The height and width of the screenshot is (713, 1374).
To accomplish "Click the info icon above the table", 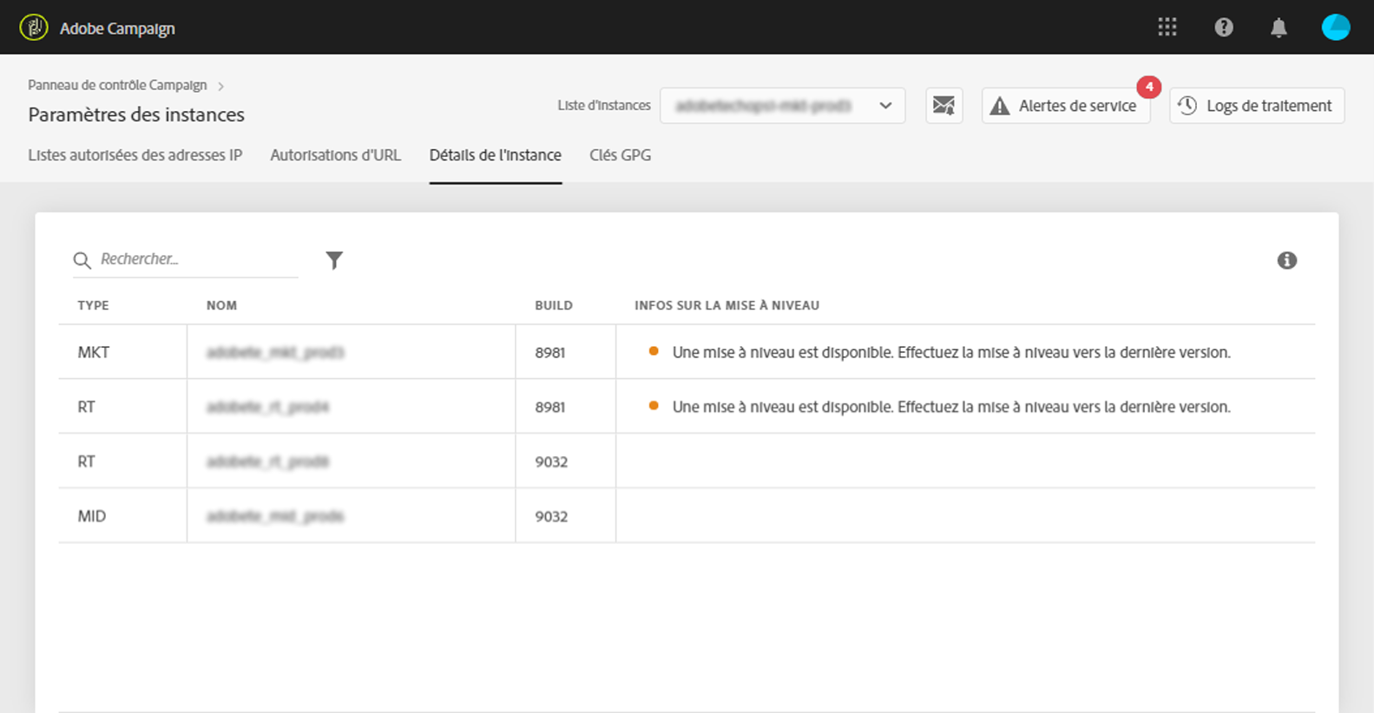I will pos(1287,260).
